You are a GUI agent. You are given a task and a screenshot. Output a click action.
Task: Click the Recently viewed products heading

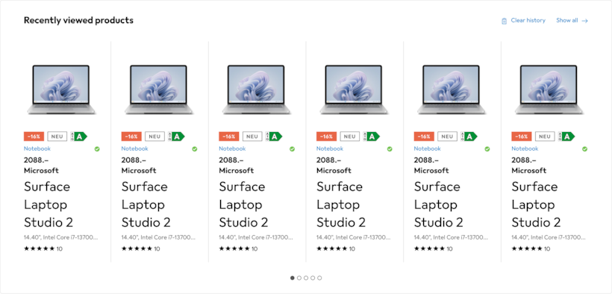[78, 20]
